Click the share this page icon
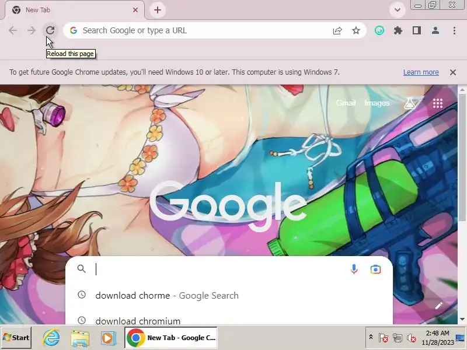 337,30
